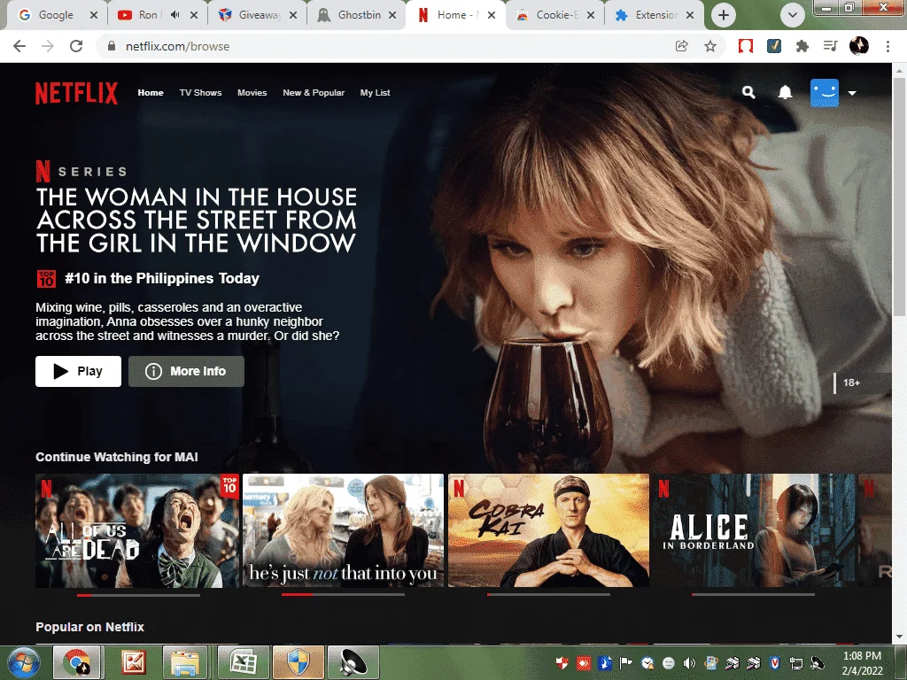Open My List
907x680 pixels.
point(375,92)
